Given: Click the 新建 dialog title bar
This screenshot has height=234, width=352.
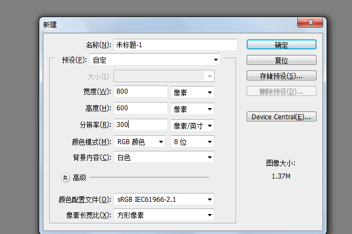Looking at the screenshot, I should click(169, 24).
